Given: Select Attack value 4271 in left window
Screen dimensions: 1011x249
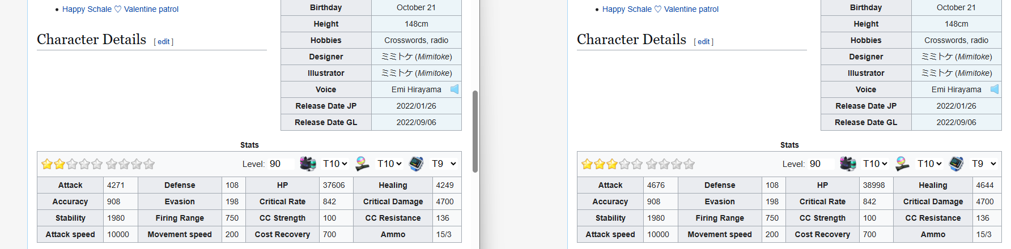Looking at the screenshot, I should pyautogui.click(x=116, y=185).
